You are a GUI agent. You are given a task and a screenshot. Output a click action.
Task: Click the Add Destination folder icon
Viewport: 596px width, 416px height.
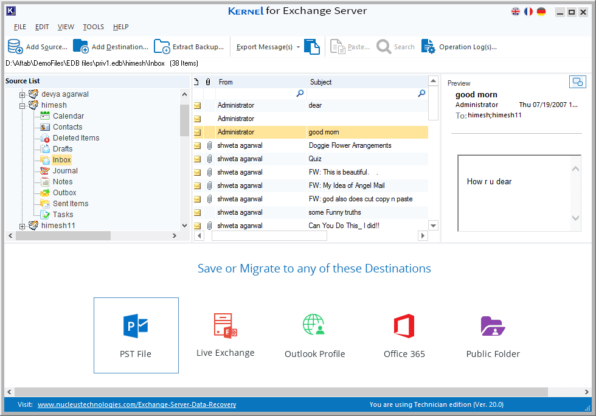pos(80,46)
